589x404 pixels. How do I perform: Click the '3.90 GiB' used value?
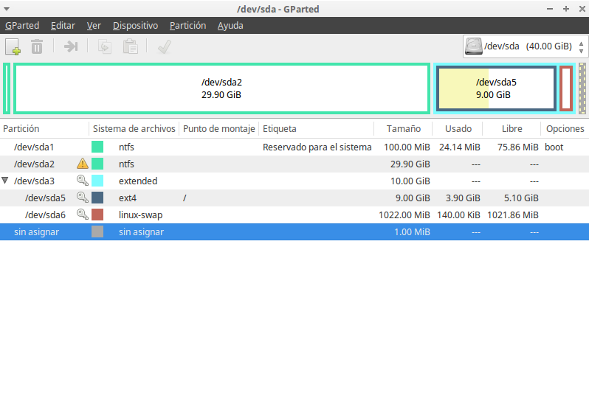[x=463, y=198]
